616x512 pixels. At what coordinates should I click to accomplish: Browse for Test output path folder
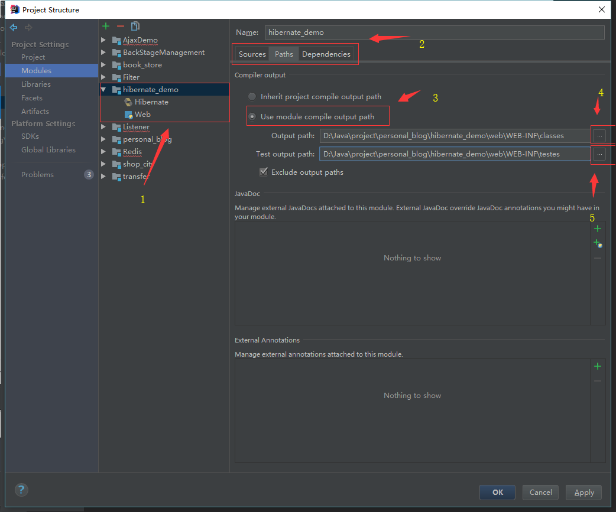coord(599,154)
